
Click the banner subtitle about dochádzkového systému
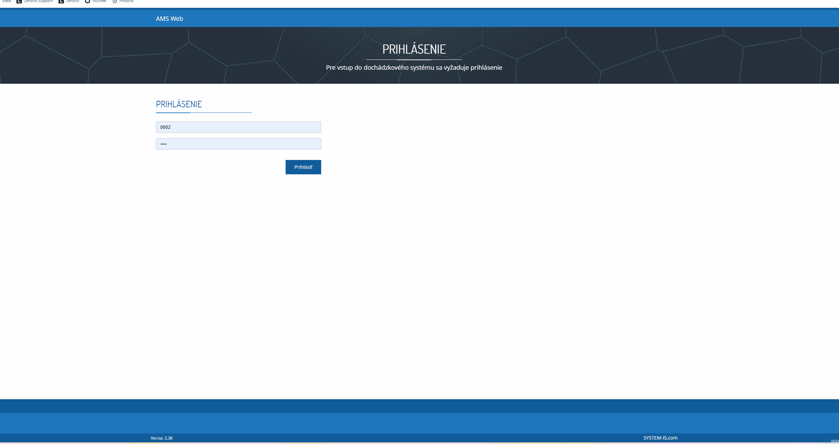tap(414, 68)
